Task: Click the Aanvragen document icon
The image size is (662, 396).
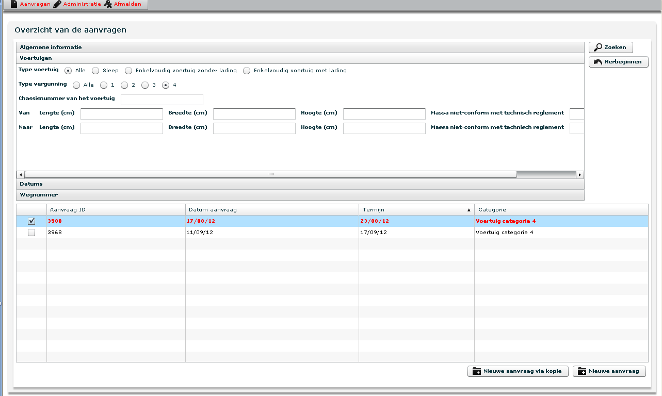Action: [x=14, y=4]
